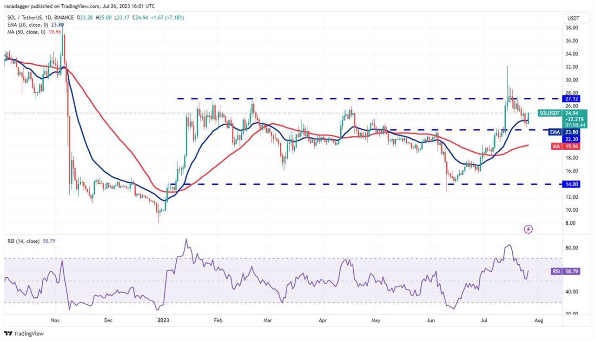Click the Mar date label on time axis
The image size is (595, 341).
click(x=267, y=320)
